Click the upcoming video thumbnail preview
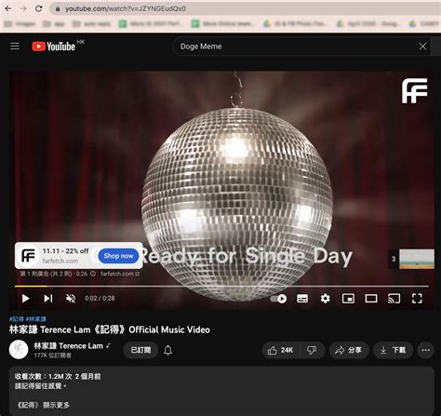 coord(416,259)
